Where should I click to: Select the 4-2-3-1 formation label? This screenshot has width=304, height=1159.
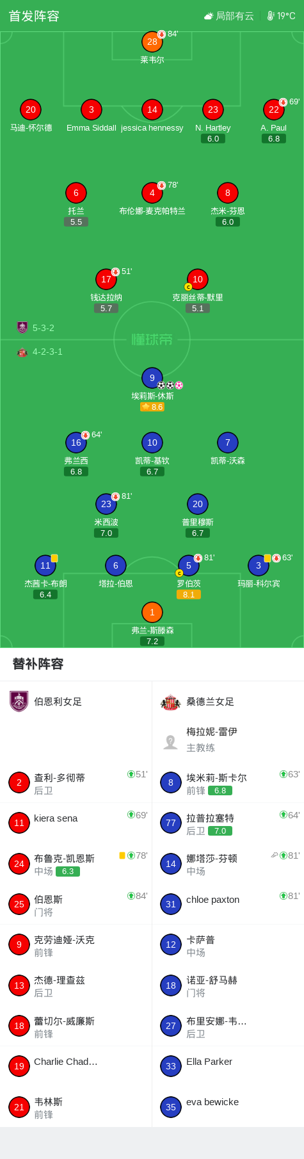point(47,352)
